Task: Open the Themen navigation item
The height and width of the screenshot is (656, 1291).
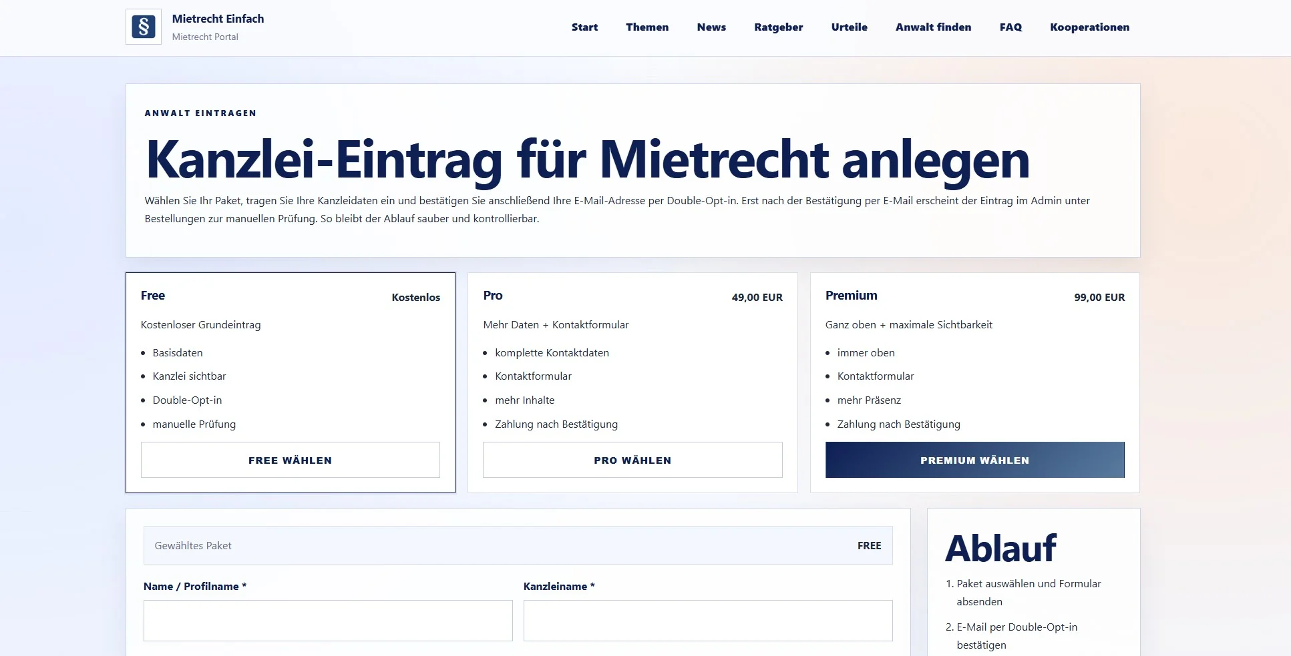Action: pyautogui.click(x=647, y=27)
